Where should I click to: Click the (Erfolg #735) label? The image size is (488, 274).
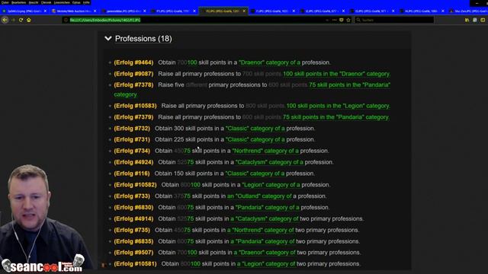click(132, 230)
